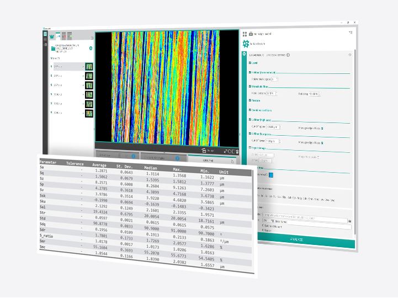
Task: Click the small icon at file panel top right
Action: click(92, 38)
